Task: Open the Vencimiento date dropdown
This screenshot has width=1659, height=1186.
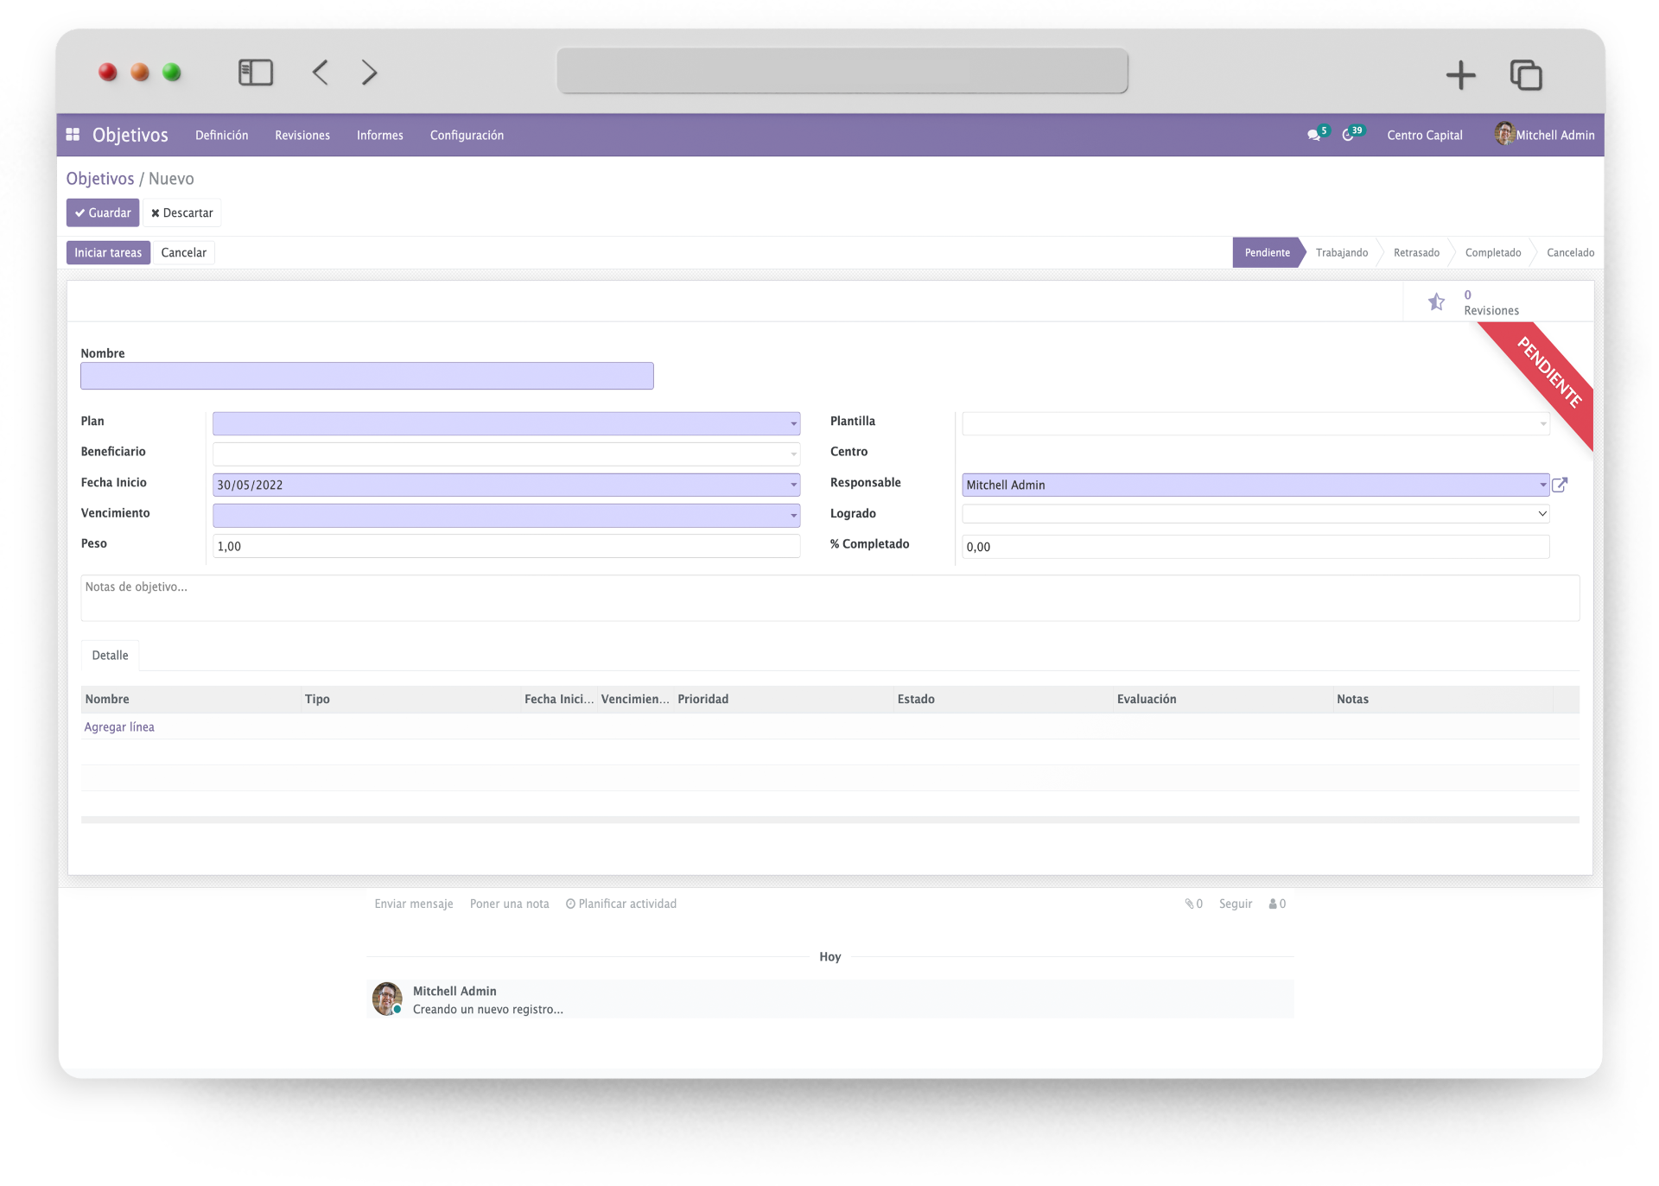Action: coord(793,516)
